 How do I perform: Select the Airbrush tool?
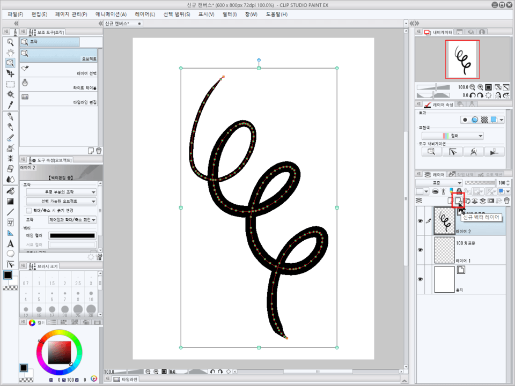[10, 149]
